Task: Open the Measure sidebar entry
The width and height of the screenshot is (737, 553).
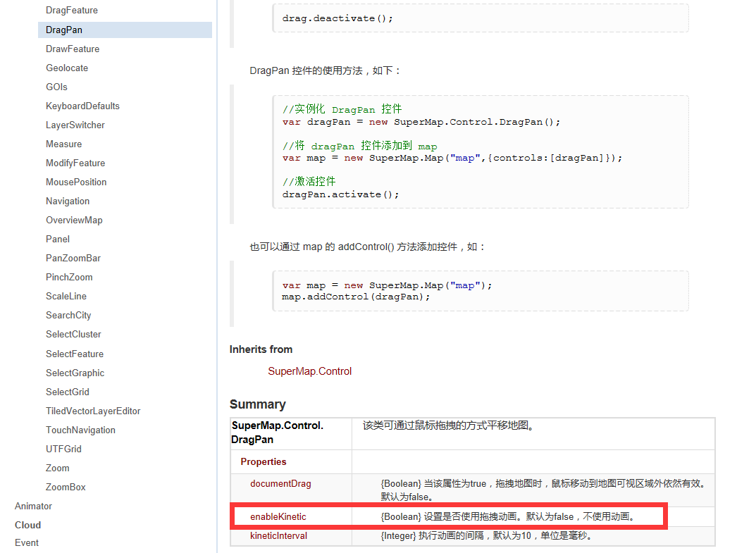Action: click(64, 144)
